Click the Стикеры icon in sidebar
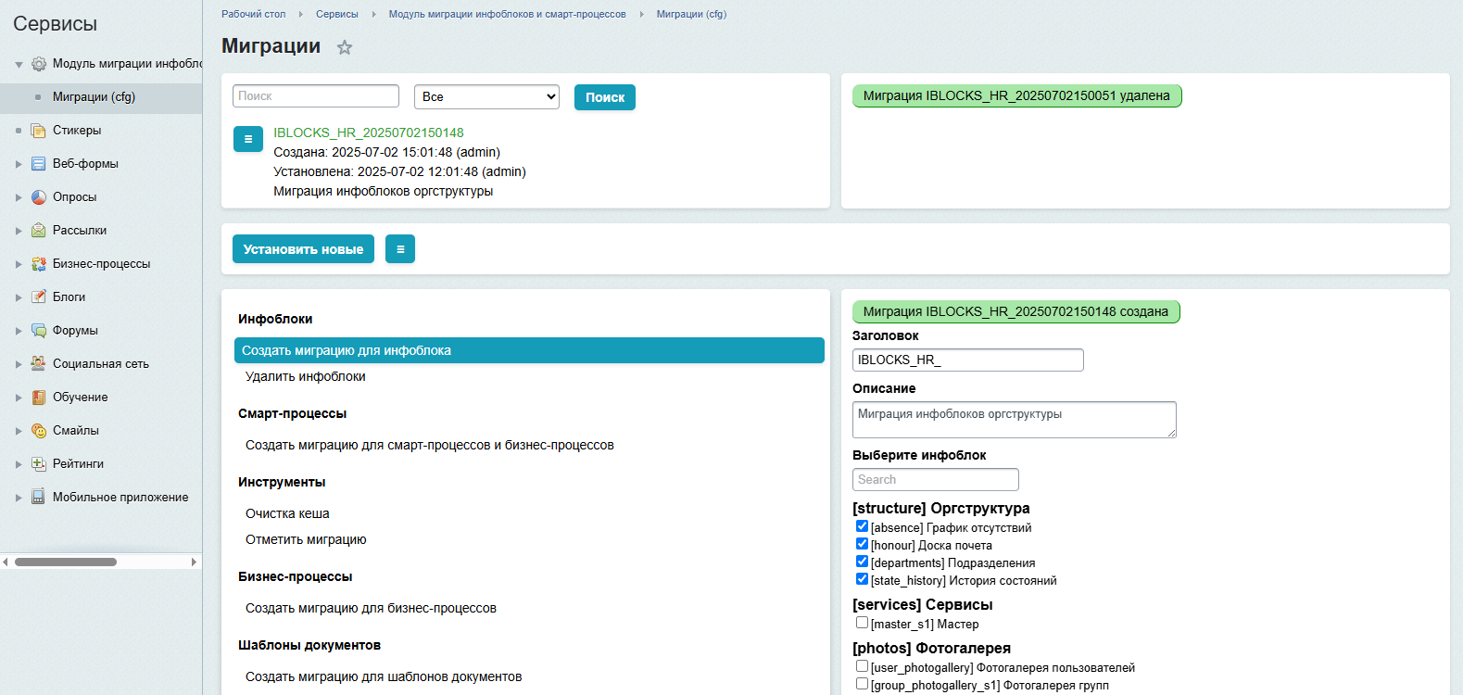The width and height of the screenshot is (1463, 695). (38, 131)
